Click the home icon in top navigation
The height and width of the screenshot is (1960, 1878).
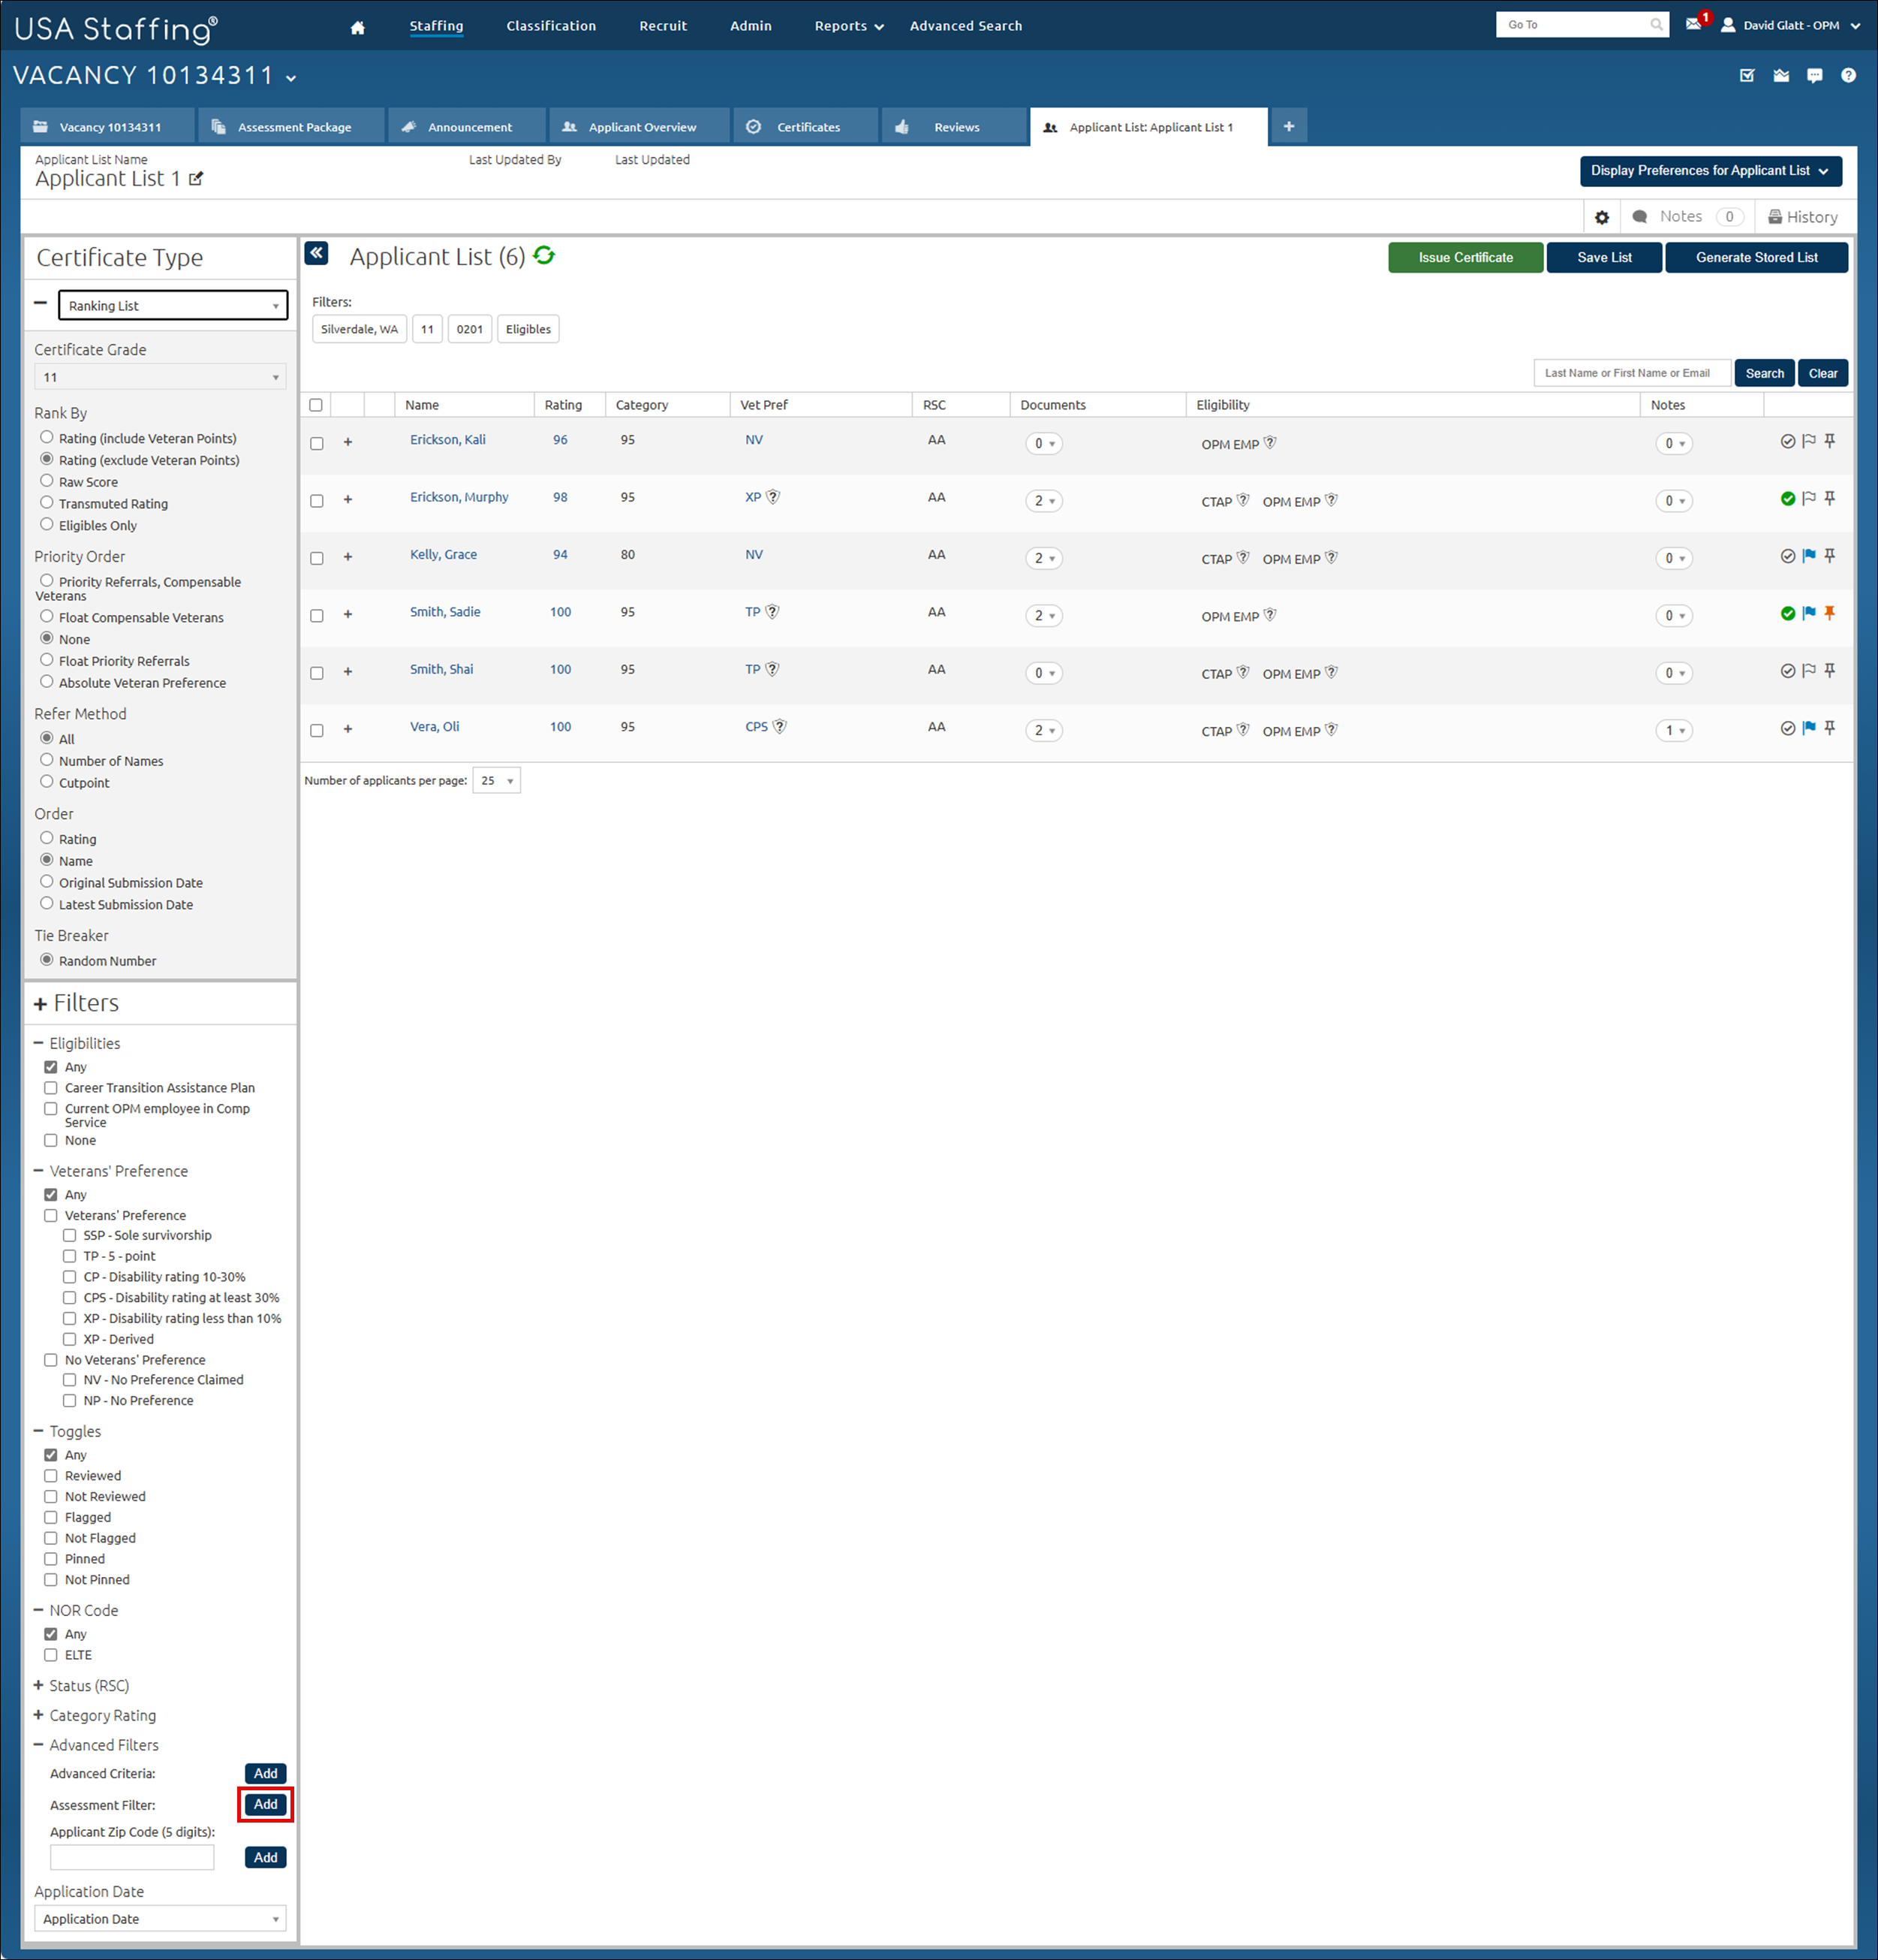pos(358,27)
